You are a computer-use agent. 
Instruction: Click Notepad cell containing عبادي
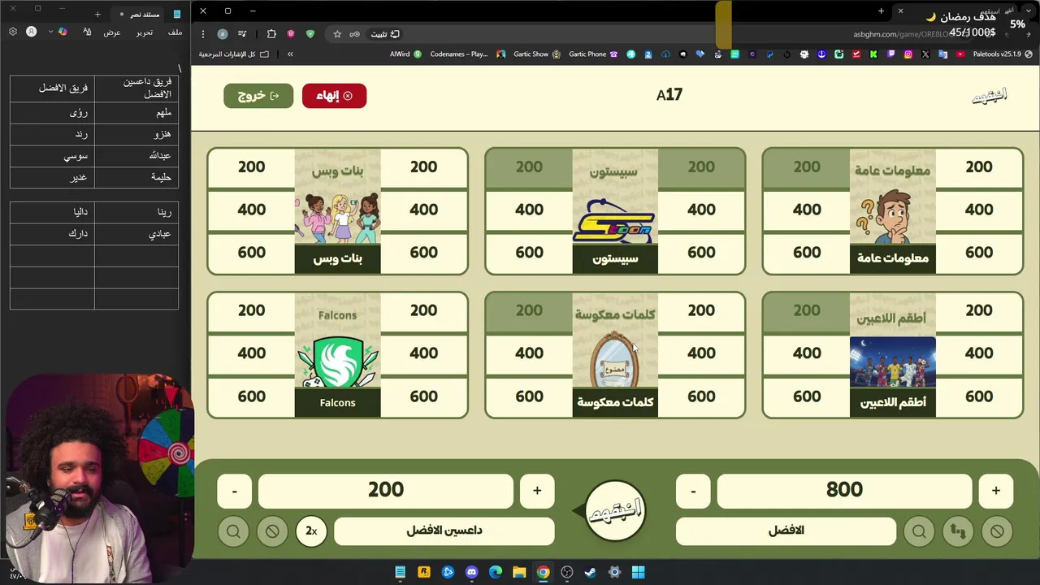point(136,233)
